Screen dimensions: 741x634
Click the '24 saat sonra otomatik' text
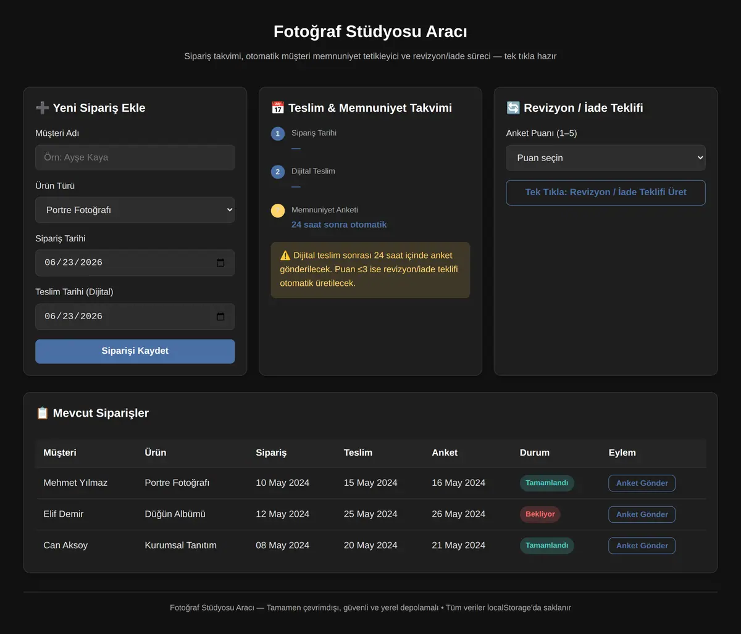[339, 225]
